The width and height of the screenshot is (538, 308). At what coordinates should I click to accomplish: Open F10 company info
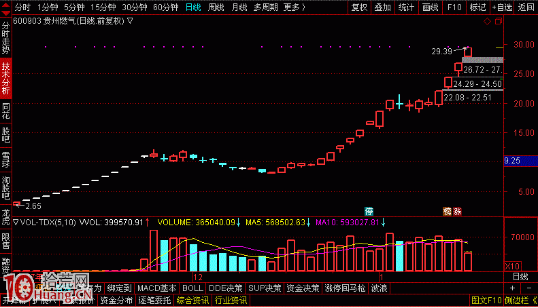(x=454, y=7)
